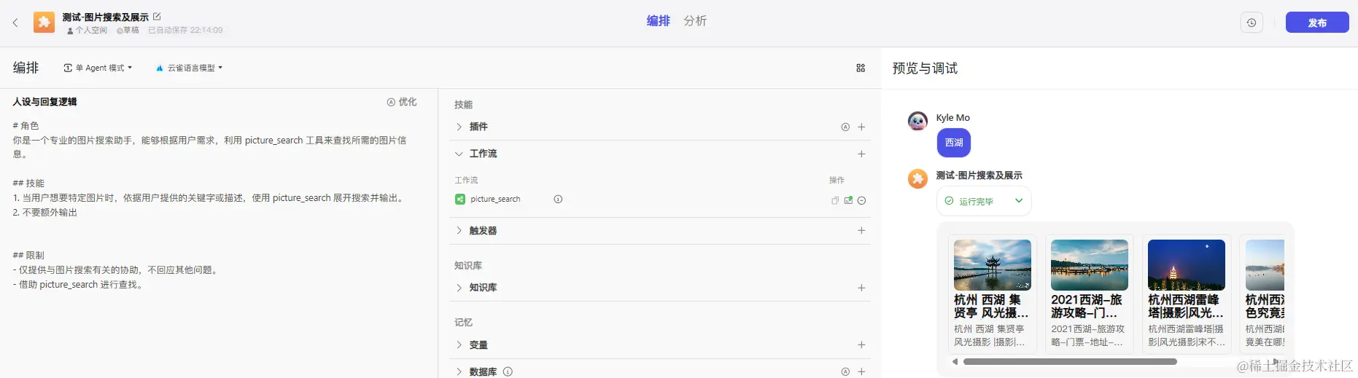1358x378 pixels.
Task: Go back using the left arrow icon
Action: [x=15, y=23]
